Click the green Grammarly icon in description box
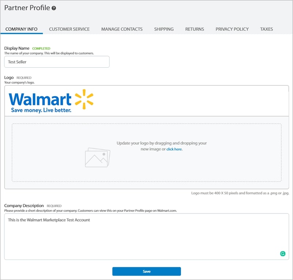 [x=282, y=253]
